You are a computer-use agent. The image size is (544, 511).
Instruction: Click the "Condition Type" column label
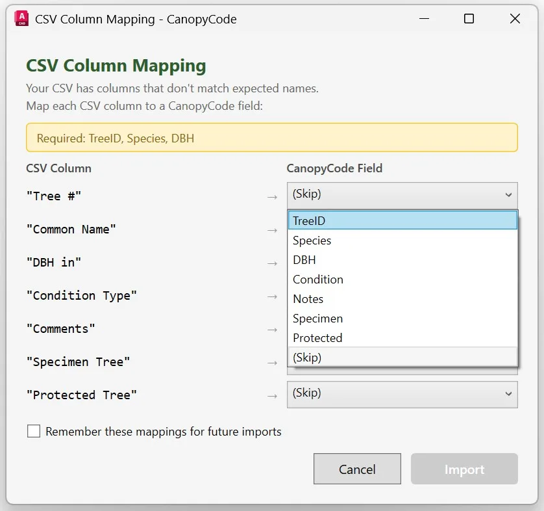(x=82, y=296)
